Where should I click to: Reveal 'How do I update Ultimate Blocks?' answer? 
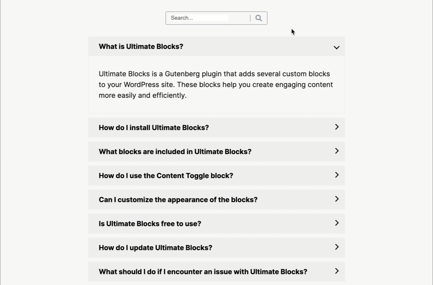coord(155,247)
